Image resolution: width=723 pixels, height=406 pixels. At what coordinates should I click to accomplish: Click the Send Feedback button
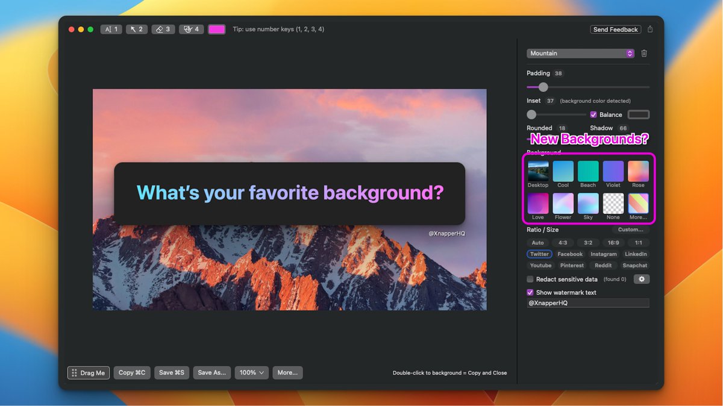point(615,29)
